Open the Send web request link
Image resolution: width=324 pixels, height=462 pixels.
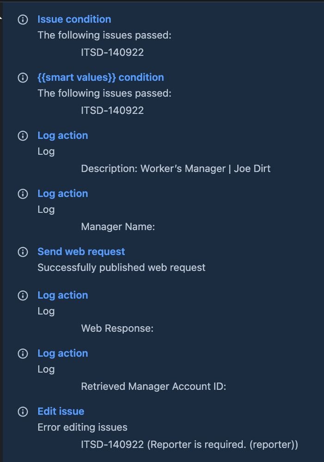81,252
